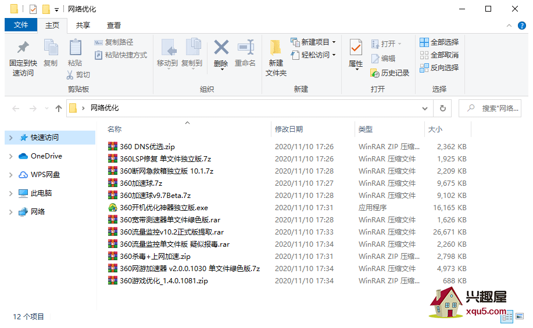Open the Copy to (复制到) menu

point(192,53)
